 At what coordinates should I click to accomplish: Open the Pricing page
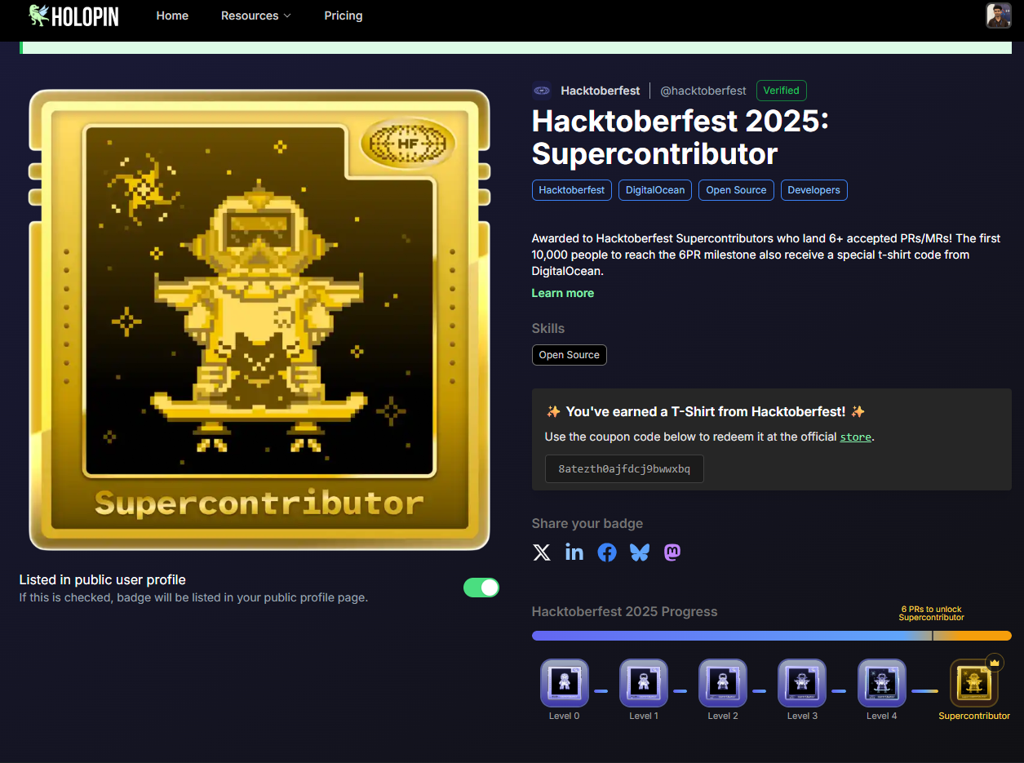343,16
